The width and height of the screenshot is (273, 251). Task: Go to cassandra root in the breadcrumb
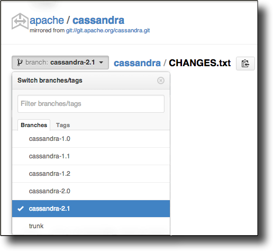tap(137, 63)
